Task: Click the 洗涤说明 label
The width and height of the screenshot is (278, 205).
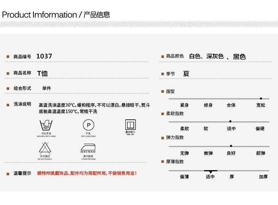Action: 22,104
